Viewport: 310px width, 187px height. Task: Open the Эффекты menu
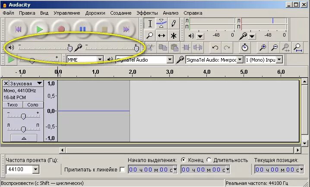click(x=147, y=13)
